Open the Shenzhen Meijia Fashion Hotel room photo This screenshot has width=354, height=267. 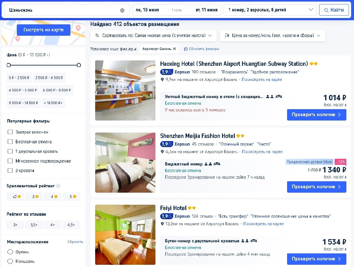point(125,163)
